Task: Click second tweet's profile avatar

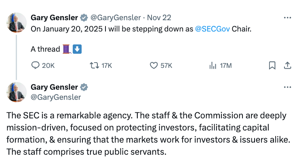Action: pos(17,92)
